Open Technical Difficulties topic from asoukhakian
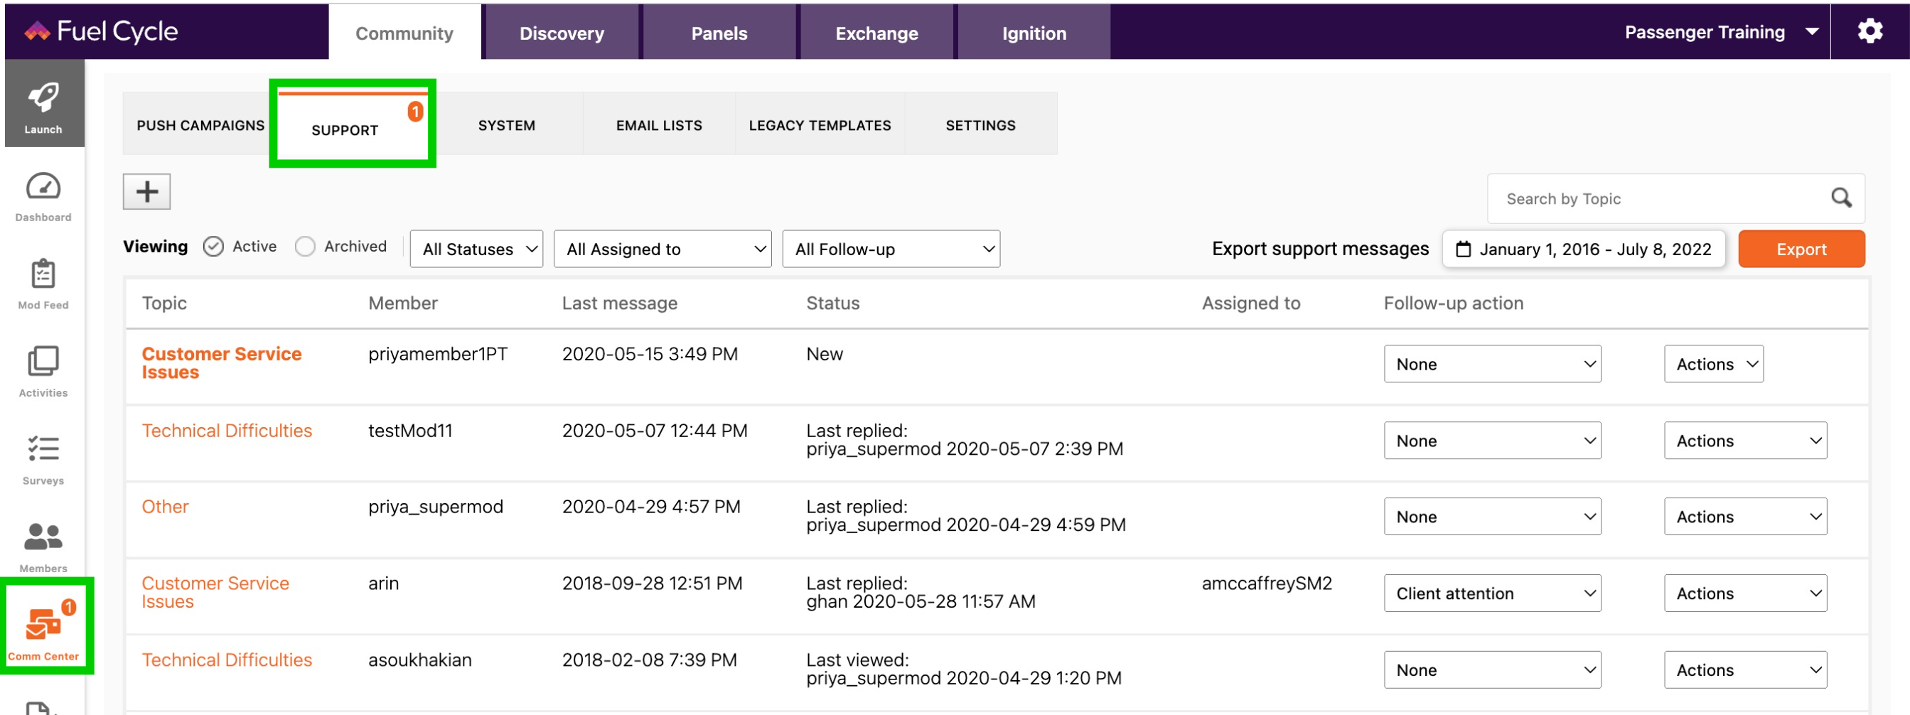Image resolution: width=1910 pixels, height=715 pixels. pos(227,660)
